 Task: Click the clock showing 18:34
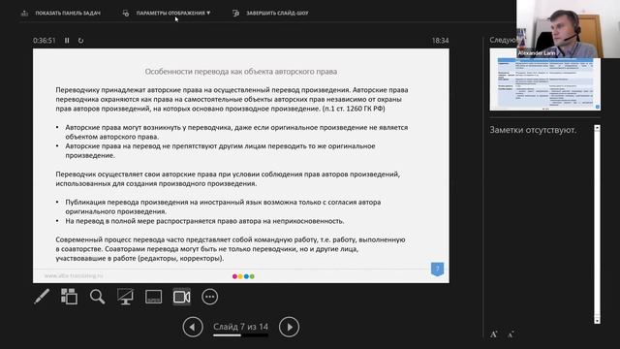[440, 41]
